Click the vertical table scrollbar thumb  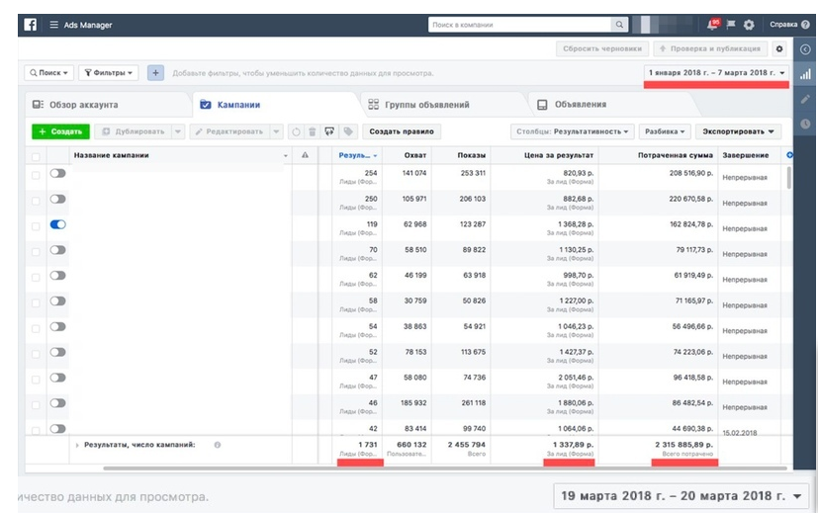tap(788, 178)
